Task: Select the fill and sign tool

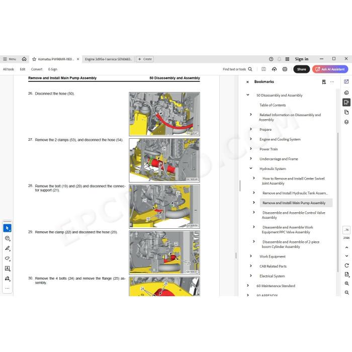Action: tap(8, 279)
